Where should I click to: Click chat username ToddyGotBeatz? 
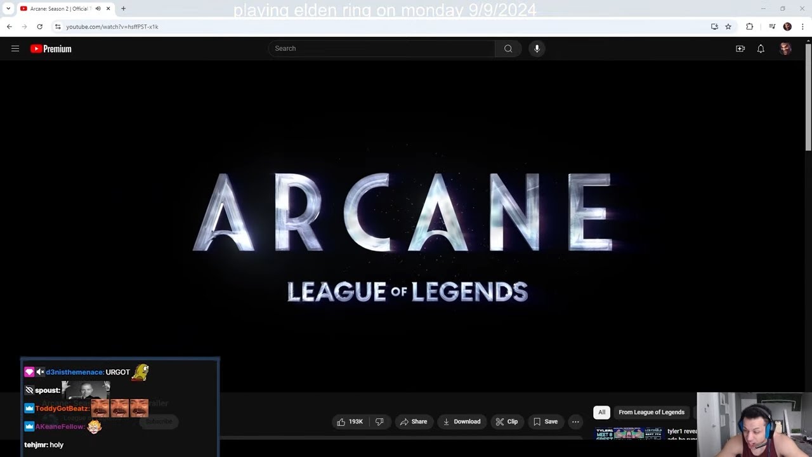click(x=62, y=408)
